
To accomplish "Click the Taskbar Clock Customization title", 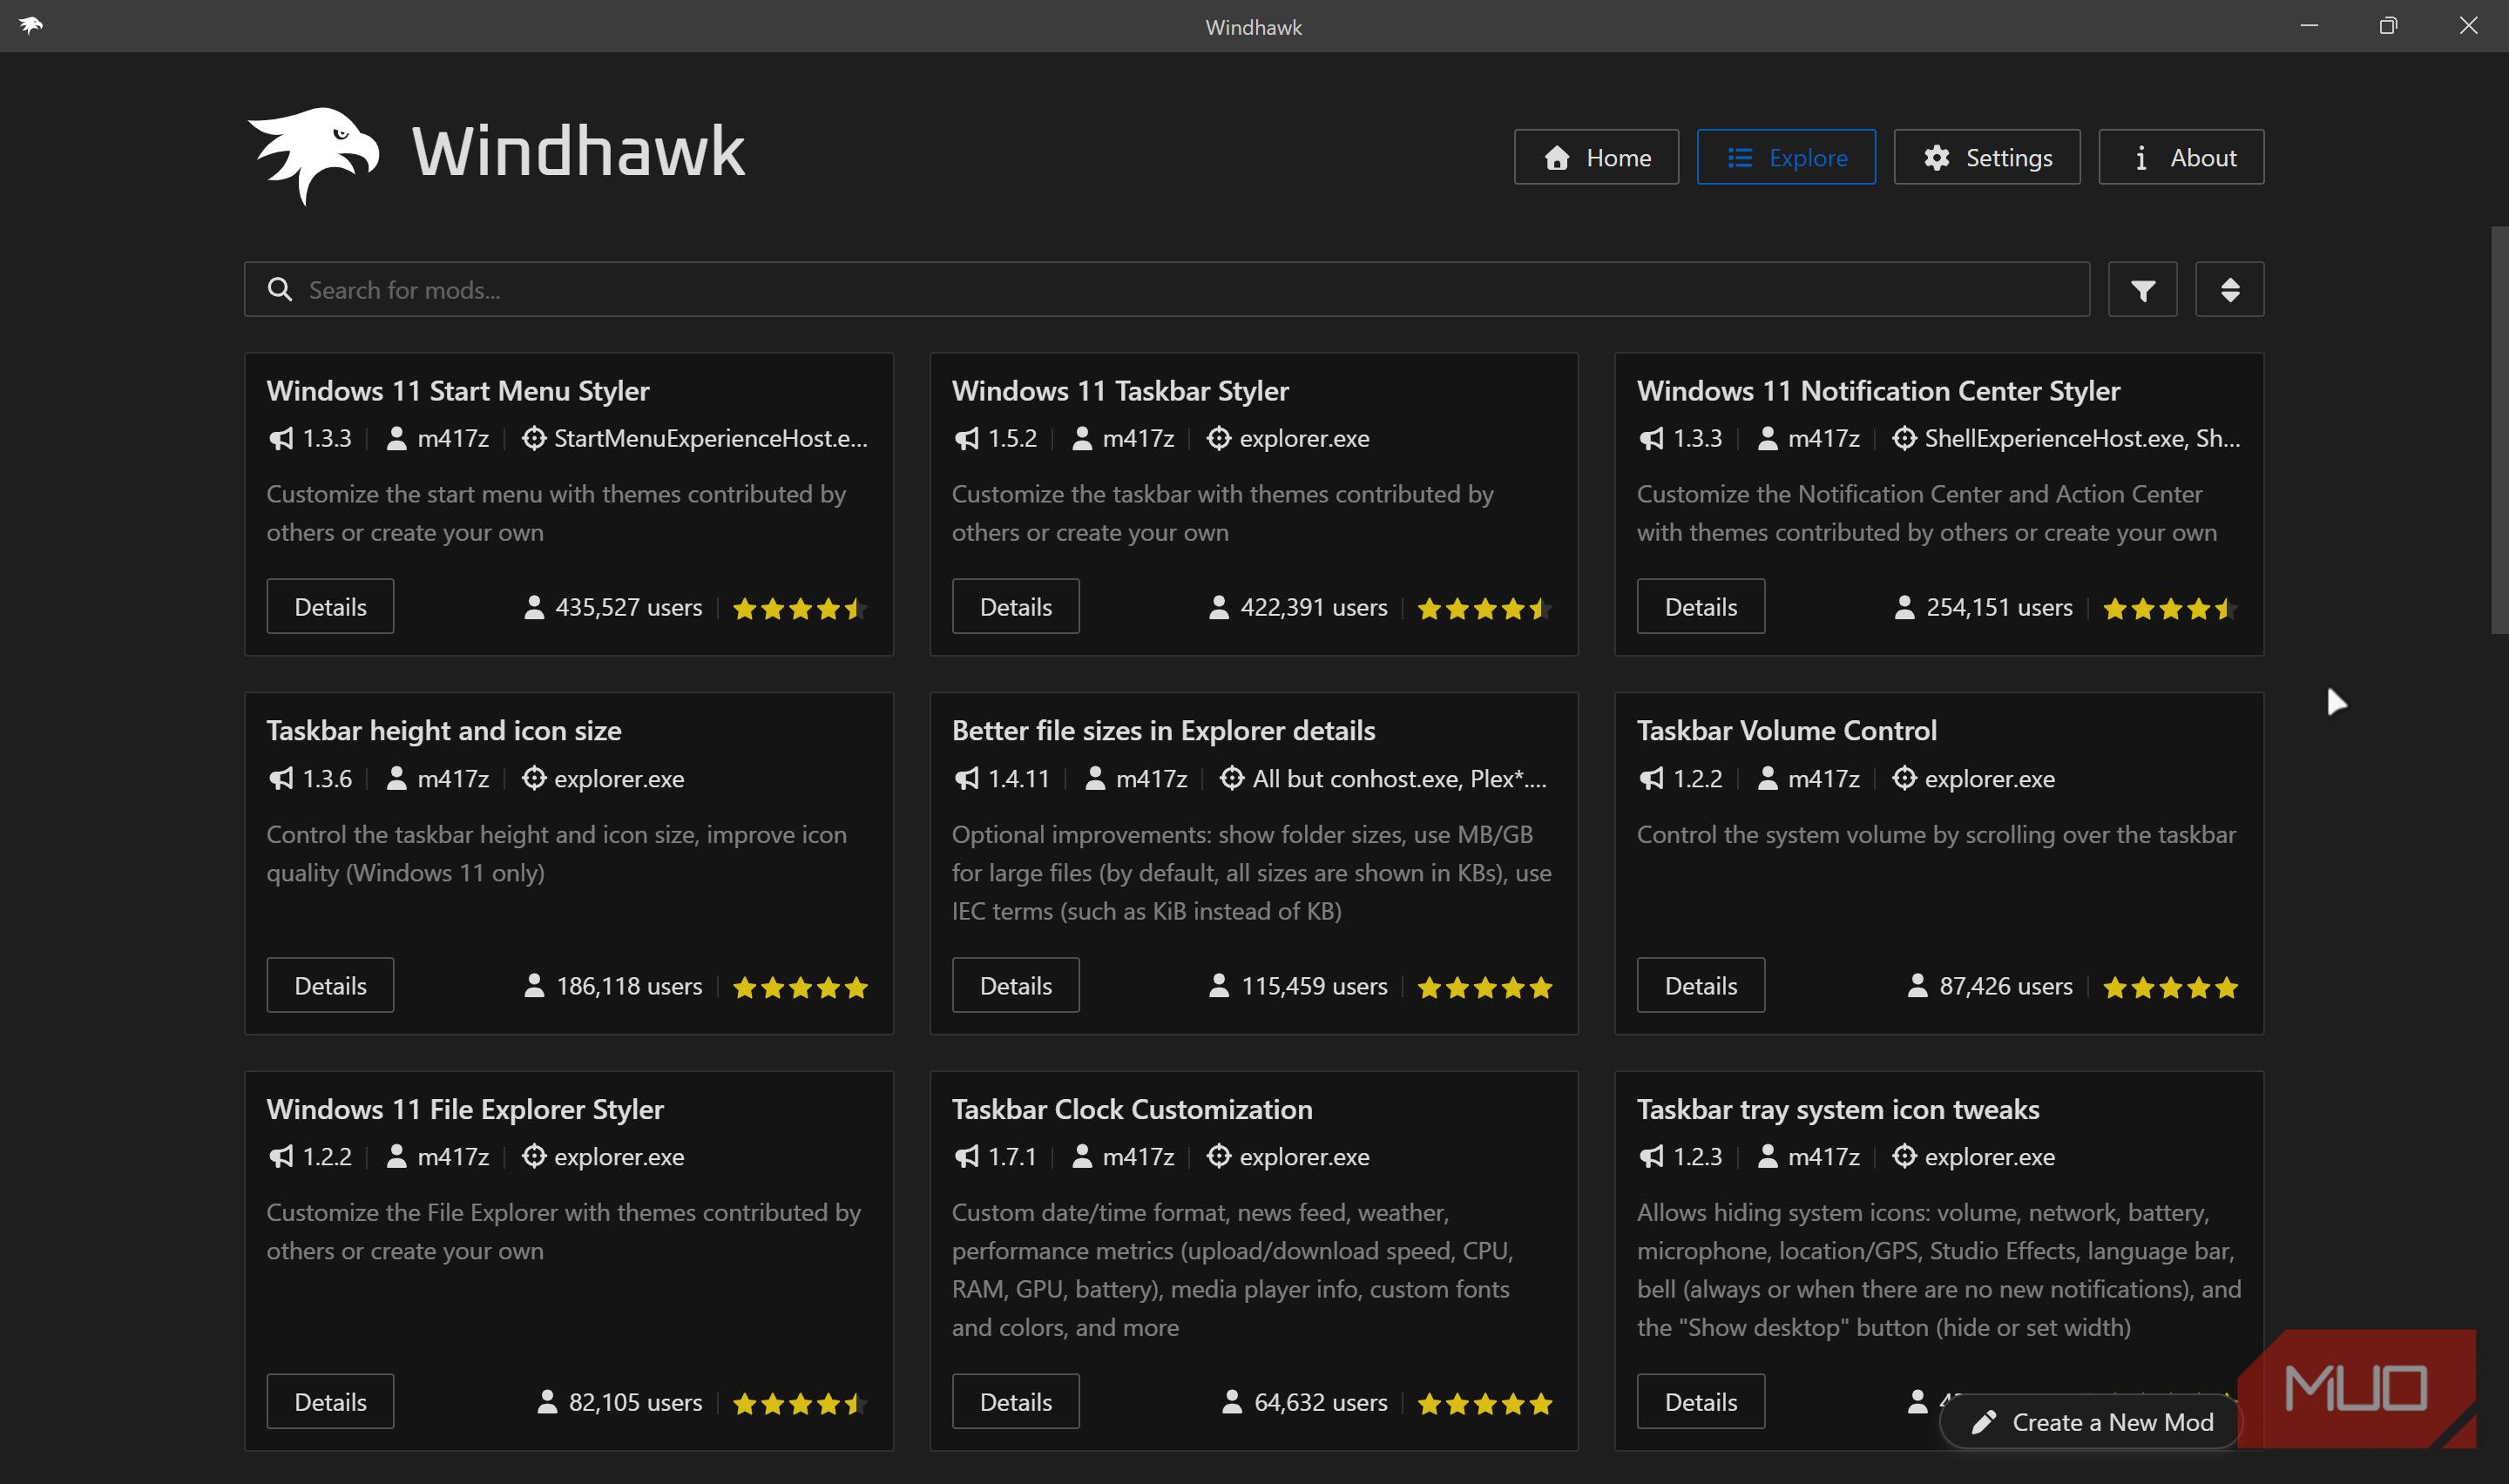I will (x=1132, y=1109).
